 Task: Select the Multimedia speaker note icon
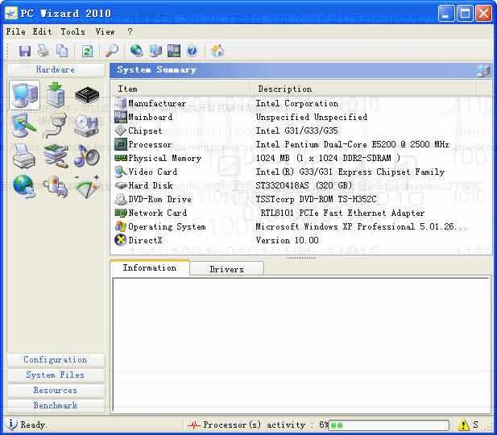[87, 156]
